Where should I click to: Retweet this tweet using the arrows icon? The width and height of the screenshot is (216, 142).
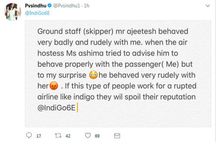click(58, 136)
